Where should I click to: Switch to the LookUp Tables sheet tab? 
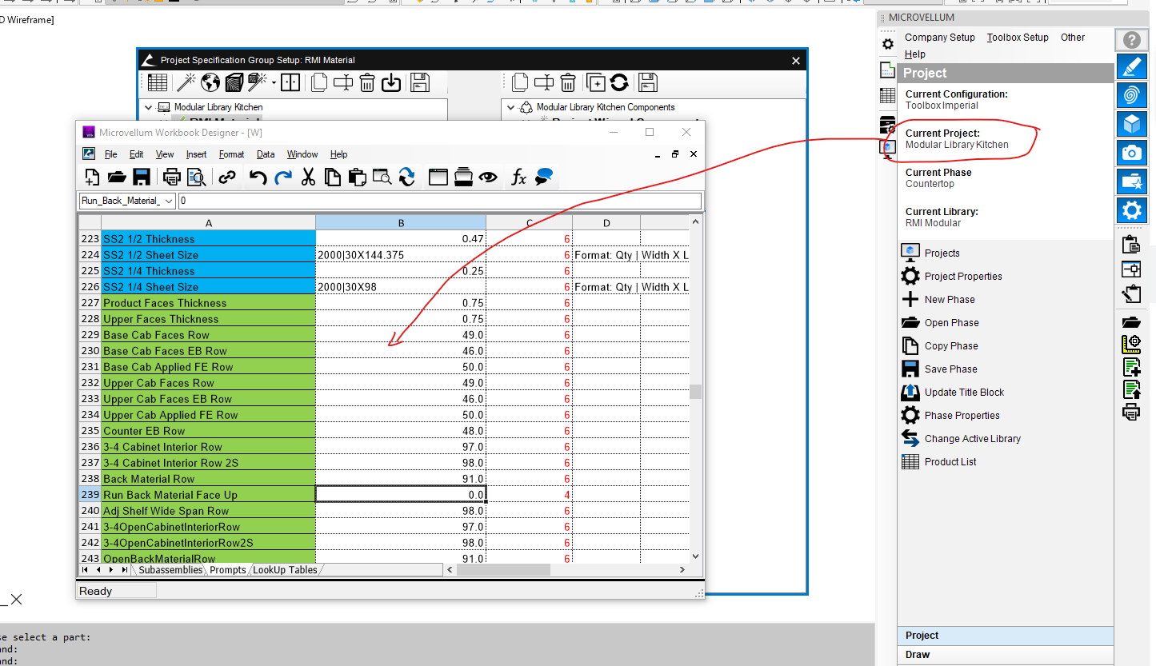click(286, 570)
